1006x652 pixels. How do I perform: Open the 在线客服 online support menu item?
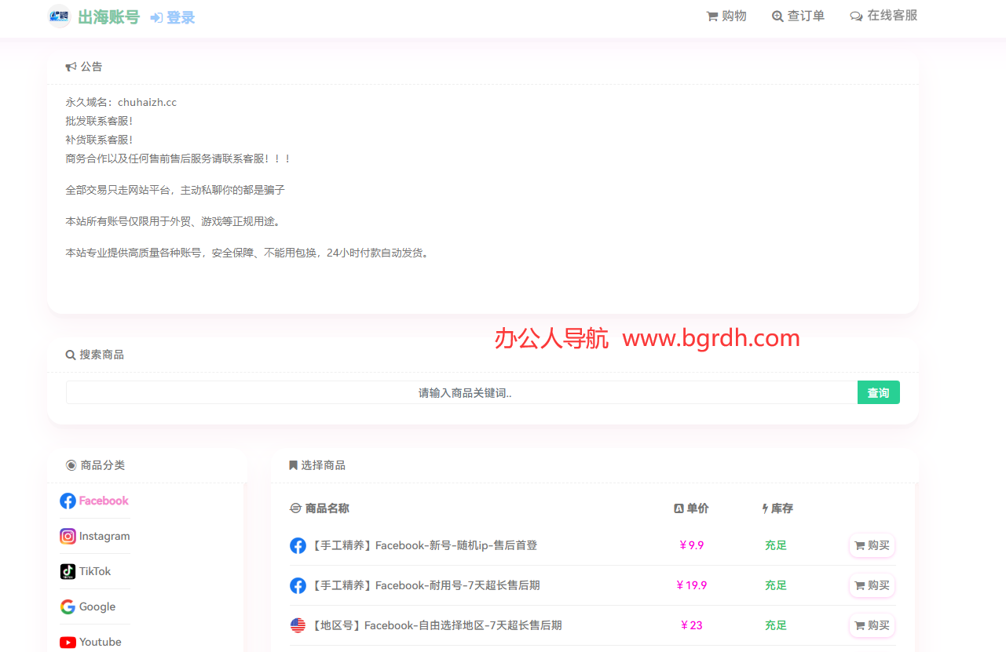coord(883,16)
